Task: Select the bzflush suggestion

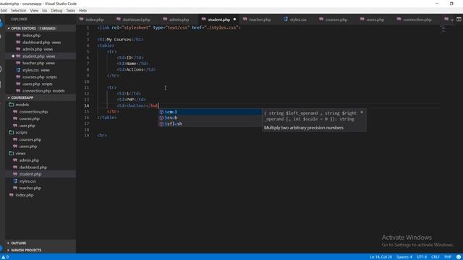Action: [210, 123]
